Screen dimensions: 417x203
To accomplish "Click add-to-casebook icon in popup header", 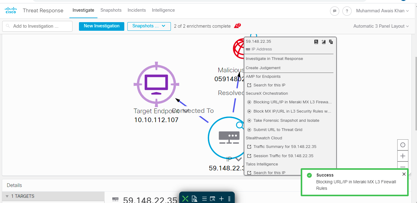I will tap(324, 42).
